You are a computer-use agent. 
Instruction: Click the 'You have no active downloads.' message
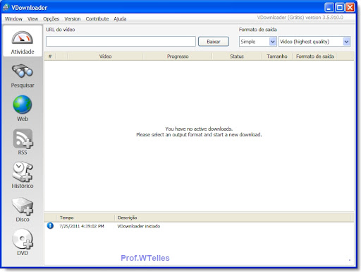pyautogui.click(x=199, y=129)
